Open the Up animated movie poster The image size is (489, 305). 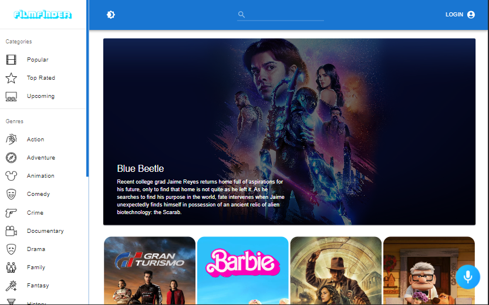tap(429, 270)
